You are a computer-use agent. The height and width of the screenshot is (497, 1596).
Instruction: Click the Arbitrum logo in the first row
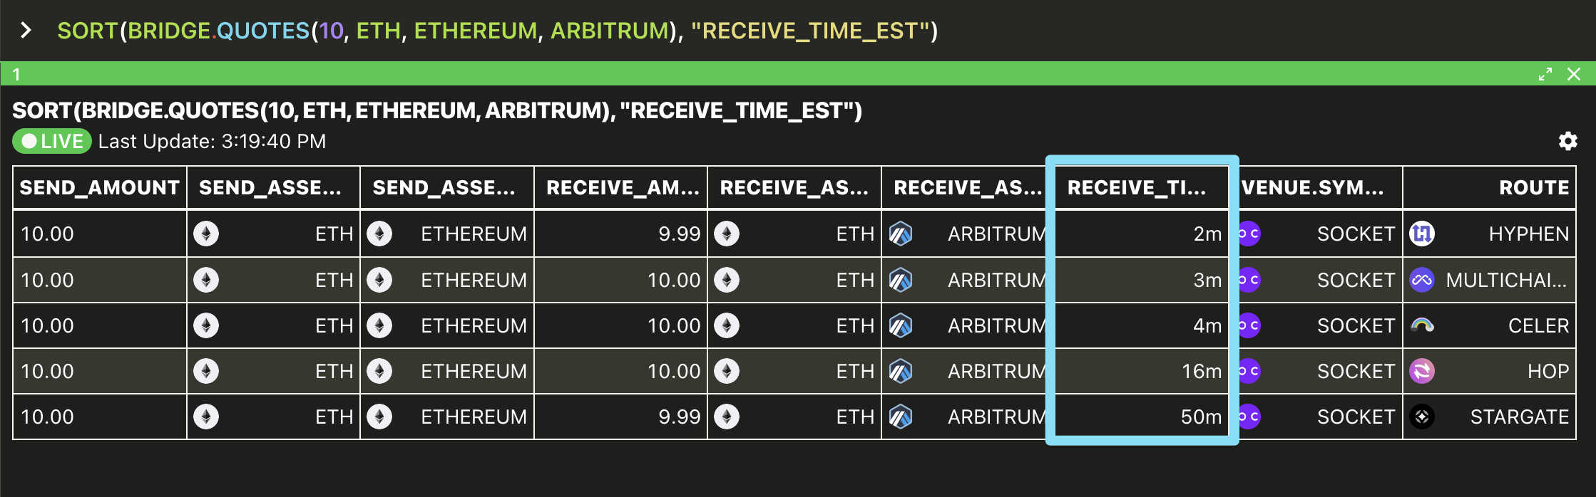(901, 234)
